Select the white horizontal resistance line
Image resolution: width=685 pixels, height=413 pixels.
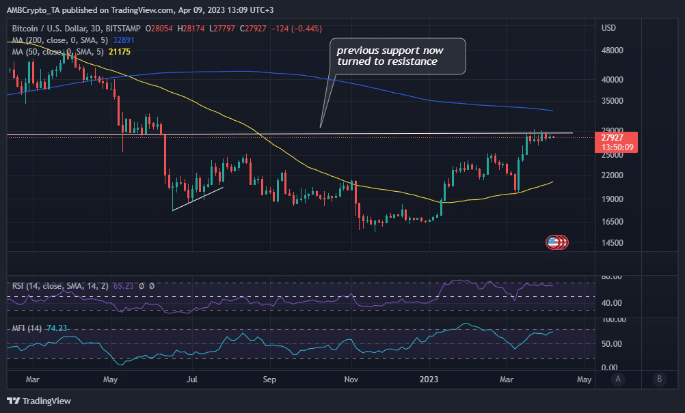coord(290,134)
